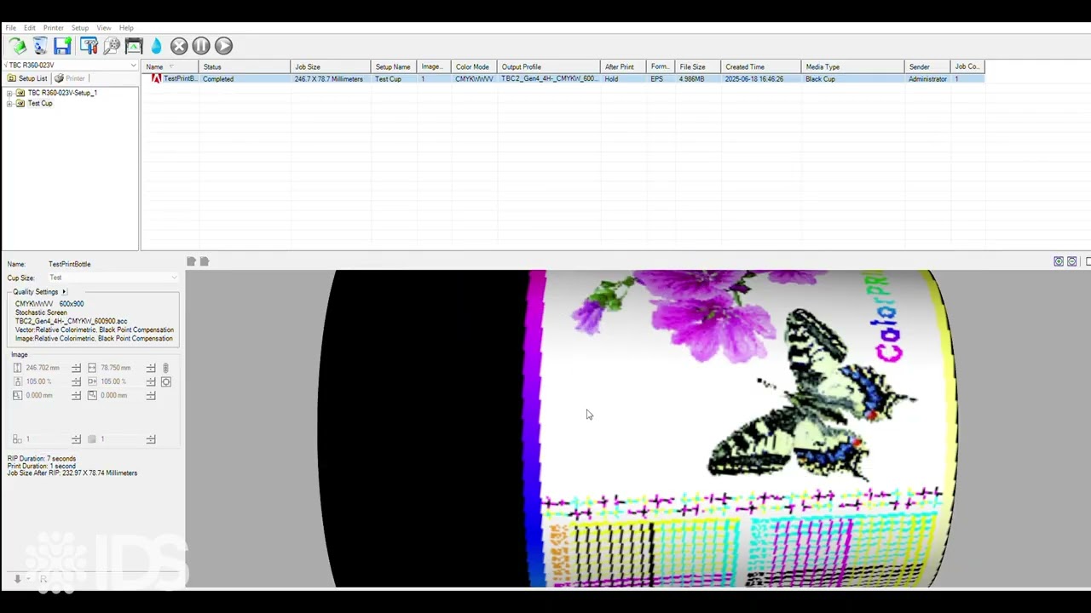Screen dimensions: 1091x613
Task: Click the green import job arrow icon
Action: point(17,46)
